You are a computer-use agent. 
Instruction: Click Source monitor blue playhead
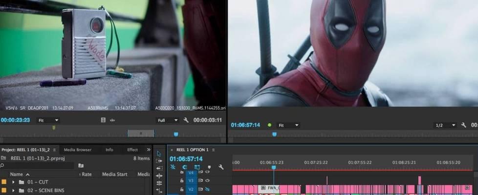[176, 134]
